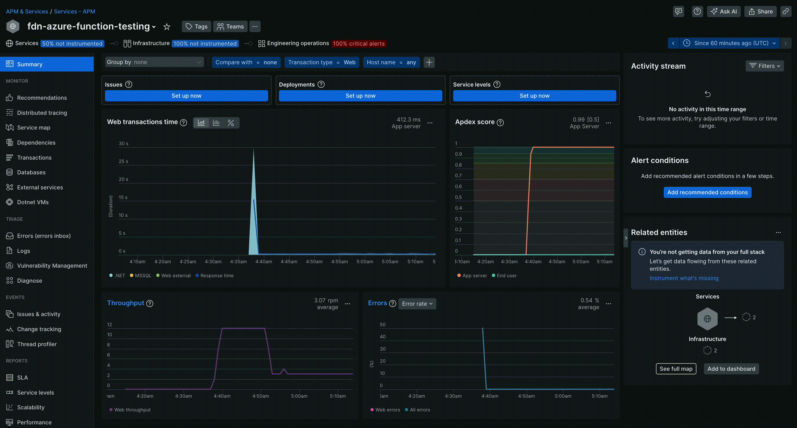Viewport: 797px width, 428px height.
Task: Navigate to Errors inbox page
Action: (x=44, y=236)
